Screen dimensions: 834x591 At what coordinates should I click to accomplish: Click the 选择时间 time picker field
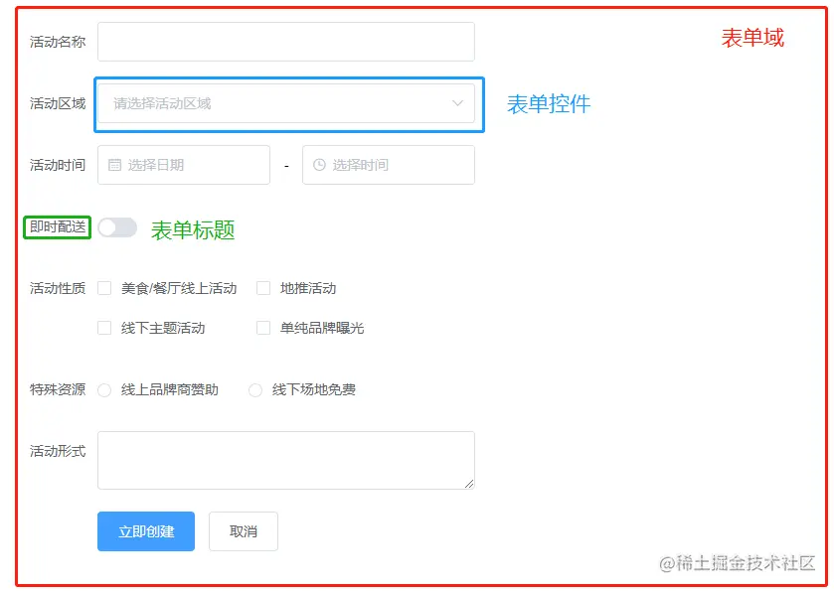coord(389,165)
